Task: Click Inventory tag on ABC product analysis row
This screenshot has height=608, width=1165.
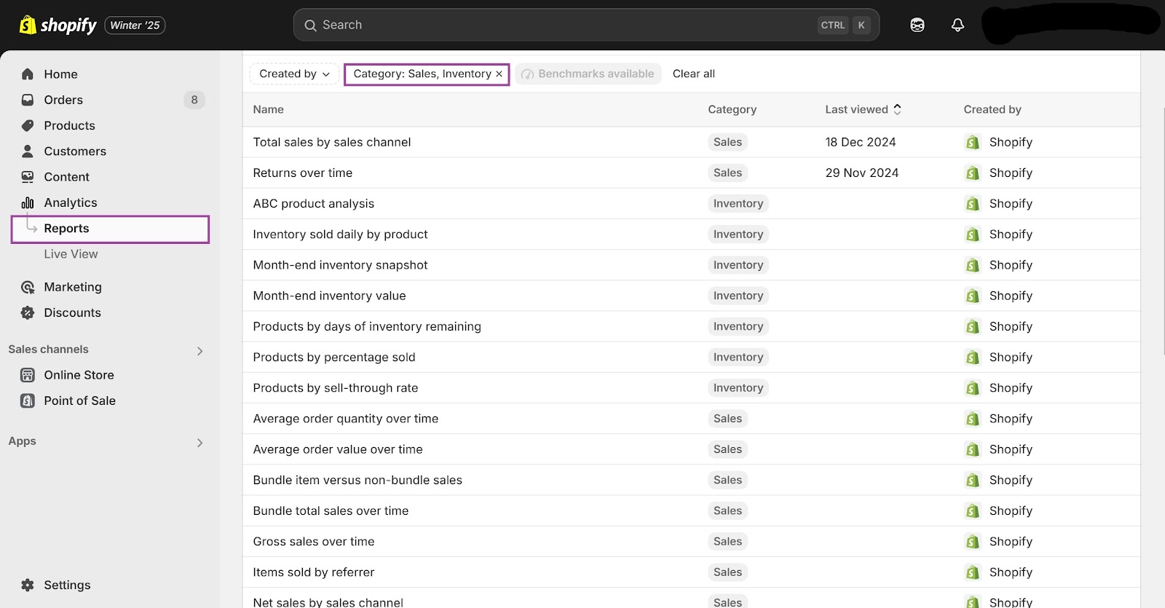Action: tap(738, 203)
